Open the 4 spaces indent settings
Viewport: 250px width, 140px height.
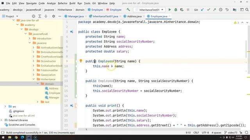tap(216, 133)
